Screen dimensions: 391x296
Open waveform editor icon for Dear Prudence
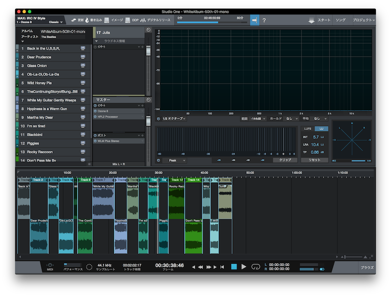click(x=83, y=57)
